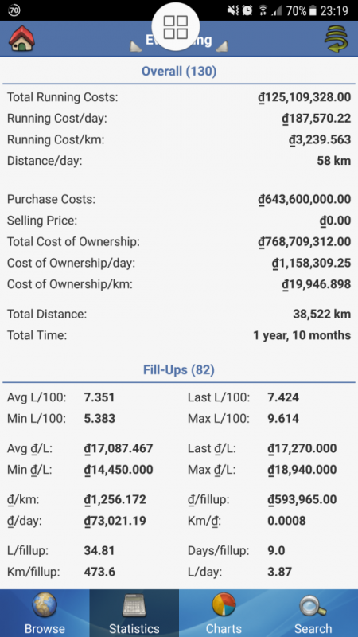Tap the right triangle arrow in header
The image size is (358, 637).
coord(221,46)
